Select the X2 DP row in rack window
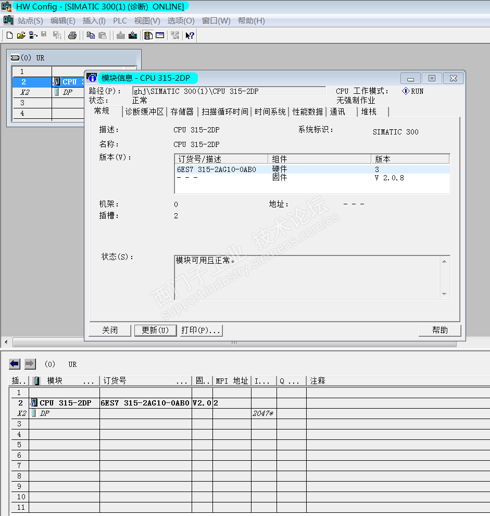The height and width of the screenshot is (516, 490). point(48,92)
